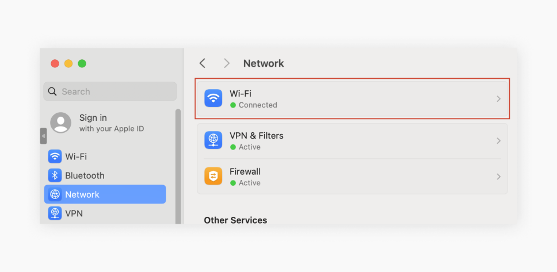Expand the Wi-Fi row chevron
557x272 pixels.
499,99
